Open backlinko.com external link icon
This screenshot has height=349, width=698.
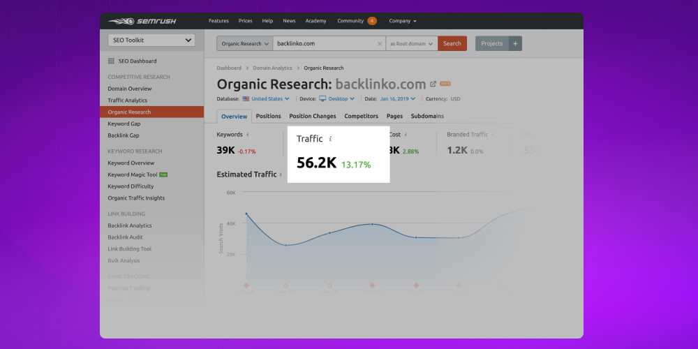coord(433,84)
